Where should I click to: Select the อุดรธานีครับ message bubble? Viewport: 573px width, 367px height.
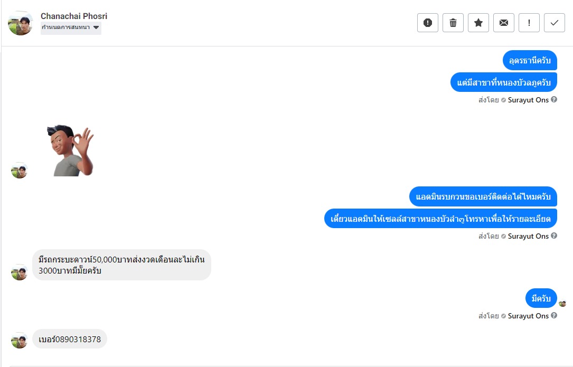pos(530,61)
